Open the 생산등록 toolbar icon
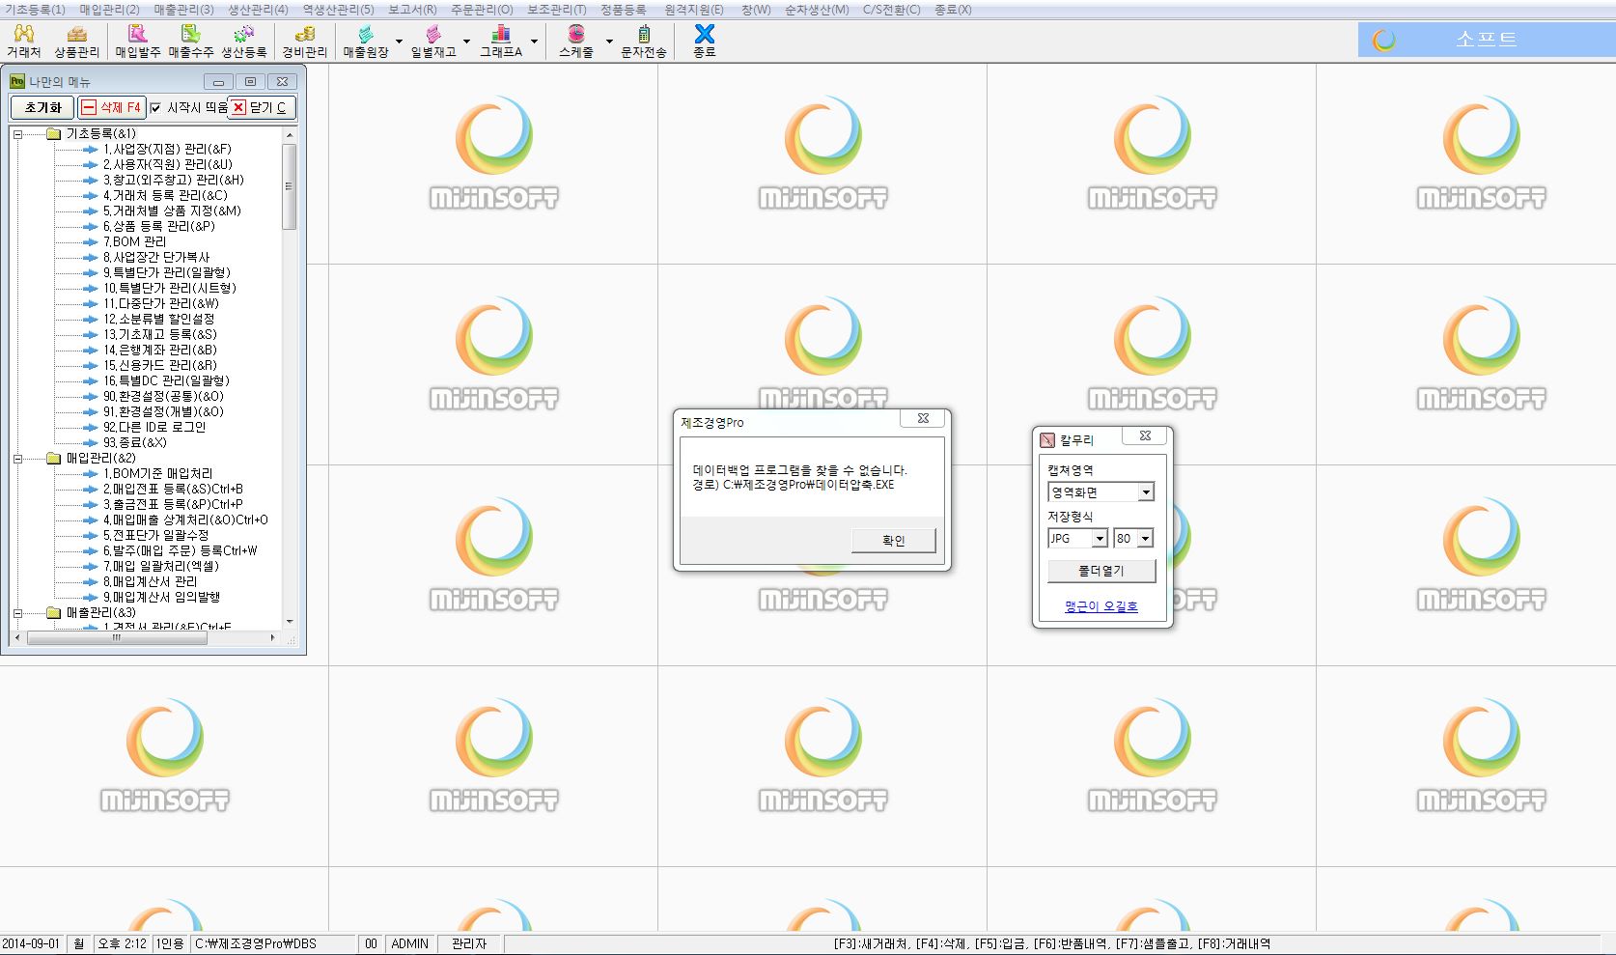 coord(244,42)
